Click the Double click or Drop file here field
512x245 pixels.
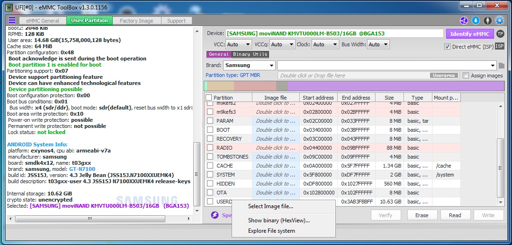(x=368, y=76)
